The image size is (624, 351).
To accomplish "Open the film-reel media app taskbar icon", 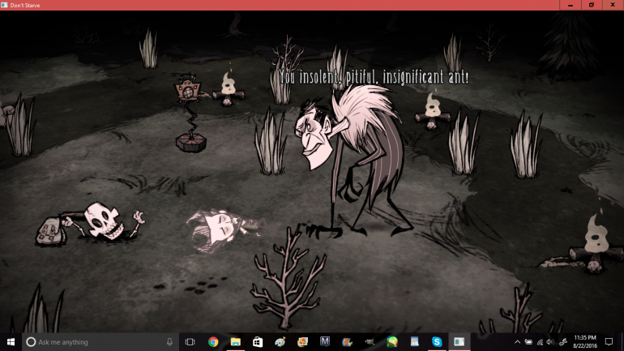I will (x=347, y=342).
